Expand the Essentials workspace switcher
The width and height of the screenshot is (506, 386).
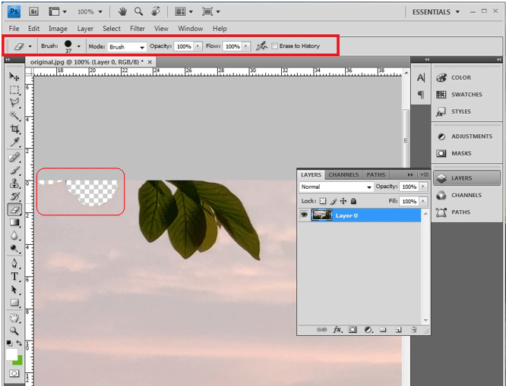click(436, 12)
